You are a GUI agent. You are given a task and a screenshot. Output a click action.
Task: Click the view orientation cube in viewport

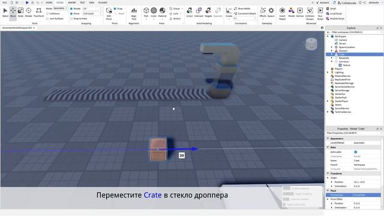[311, 44]
